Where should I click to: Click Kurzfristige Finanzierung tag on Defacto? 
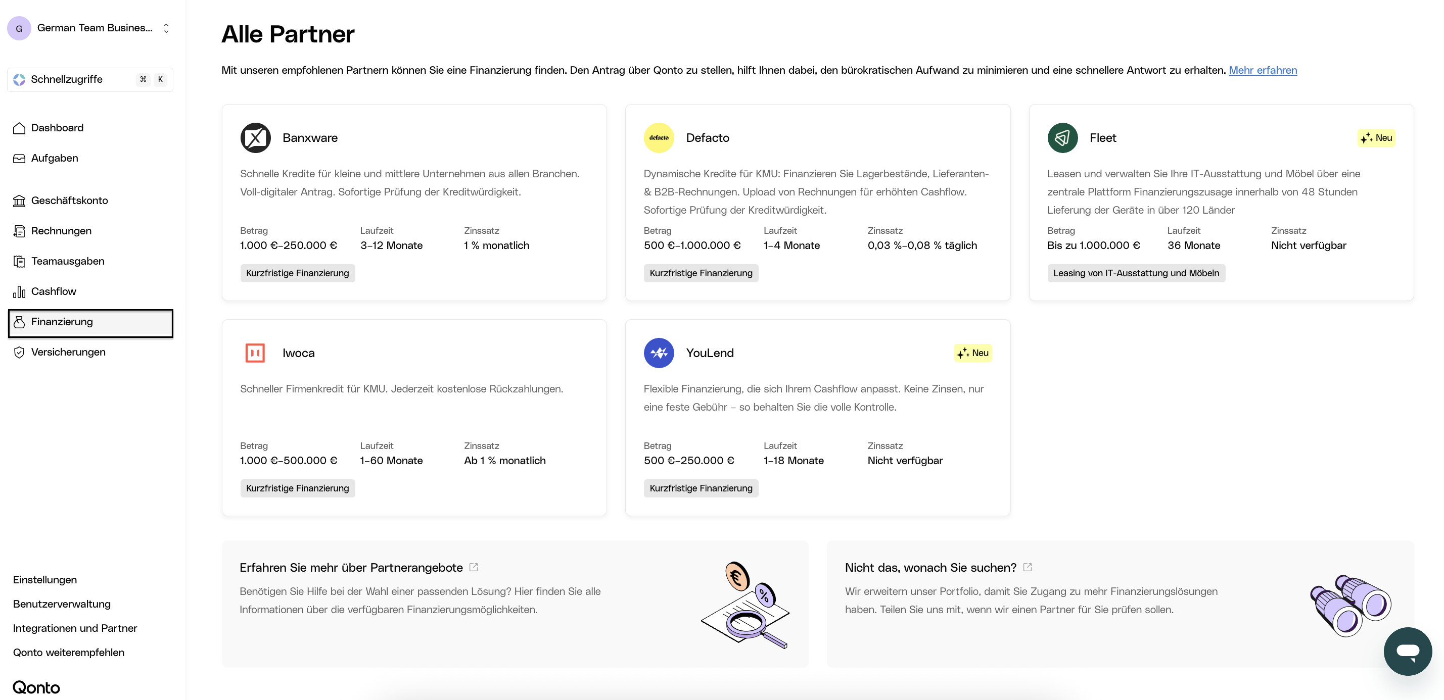[x=701, y=273]
